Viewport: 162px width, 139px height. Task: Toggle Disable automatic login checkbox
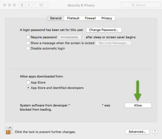28,48
